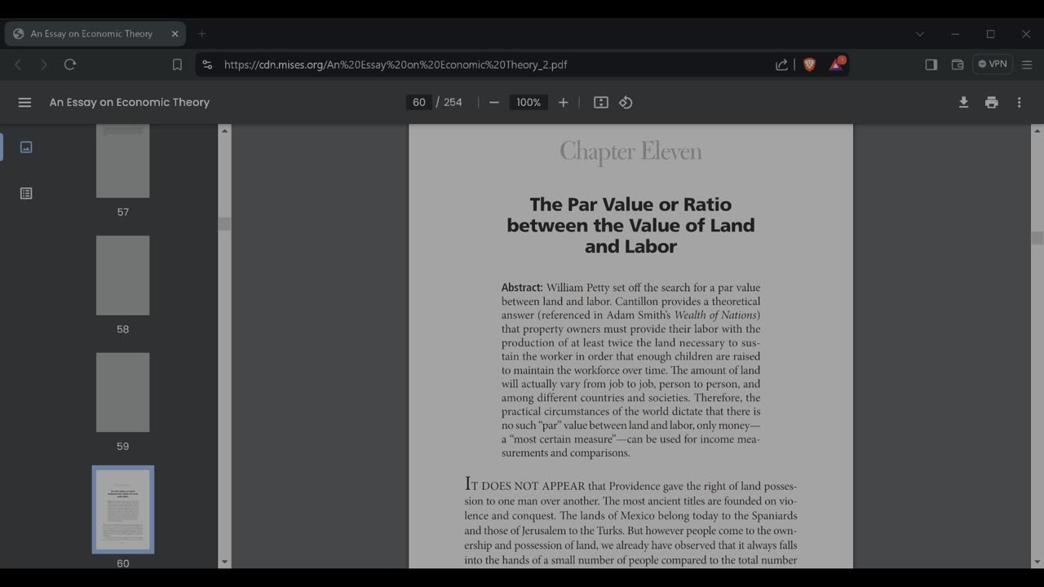Share this page link
This screenshot has width=1044, height=587.
(781, 64)
